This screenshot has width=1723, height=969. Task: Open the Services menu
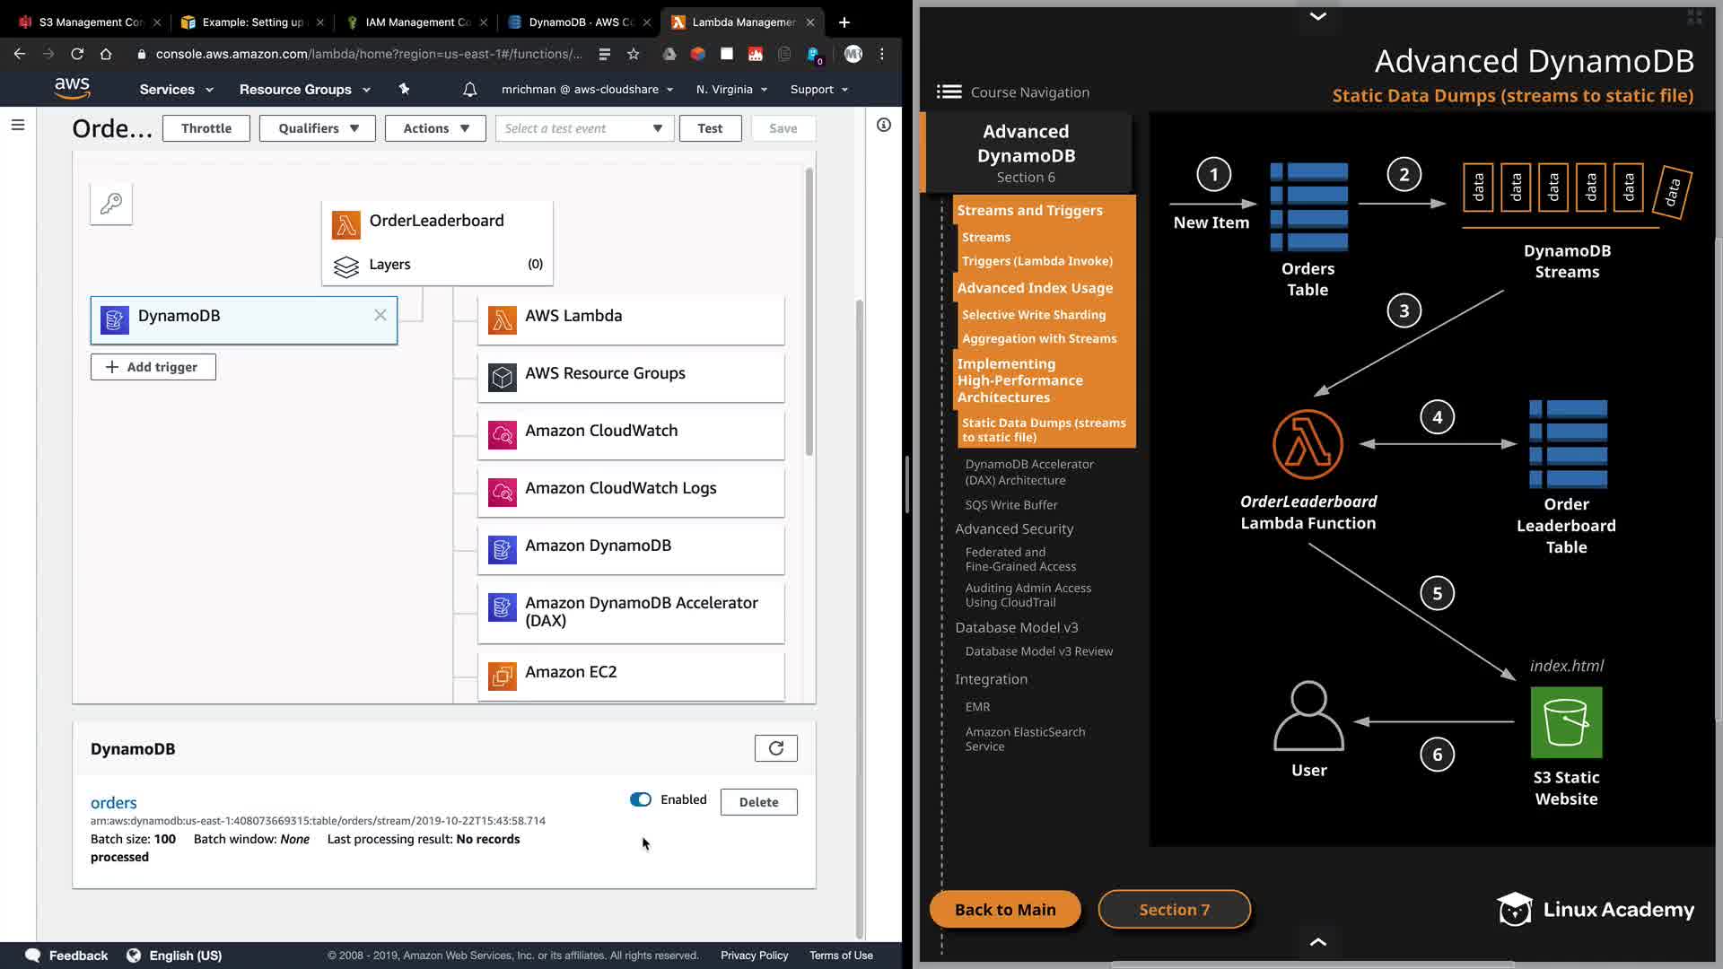(x=176, y=90)
